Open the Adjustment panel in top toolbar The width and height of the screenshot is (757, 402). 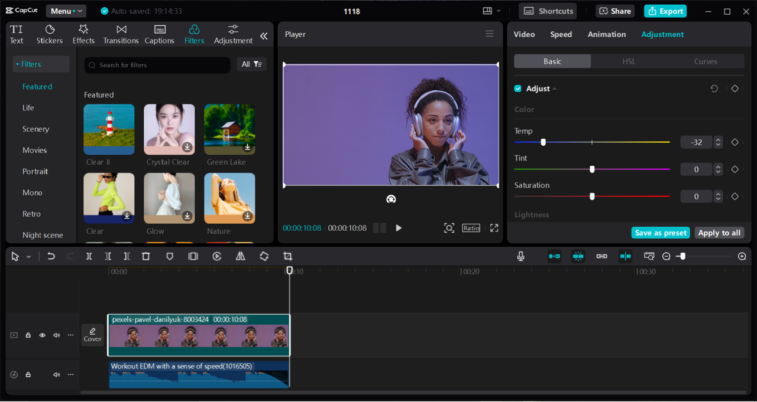coord(233,35)
